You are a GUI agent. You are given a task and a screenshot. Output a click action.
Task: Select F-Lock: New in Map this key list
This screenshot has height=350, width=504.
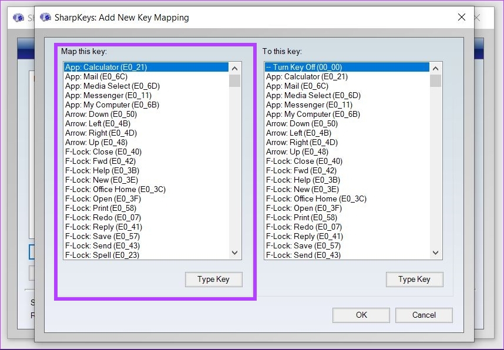(x=146, y=180)
